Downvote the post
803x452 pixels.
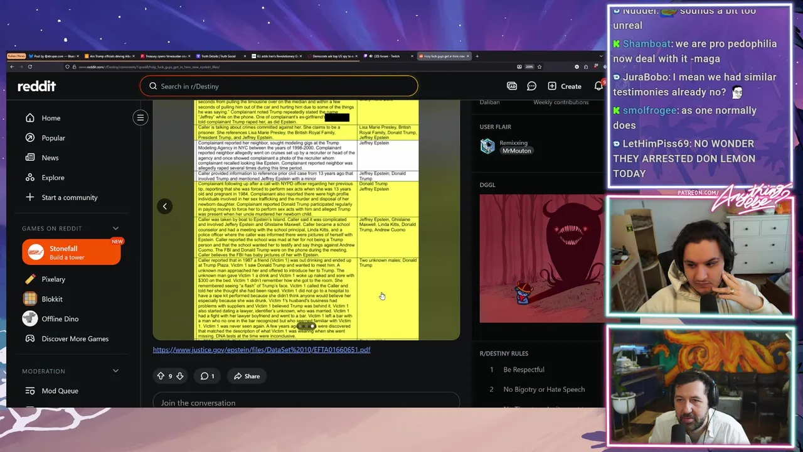pyautogui.click(x=179, y=376)
